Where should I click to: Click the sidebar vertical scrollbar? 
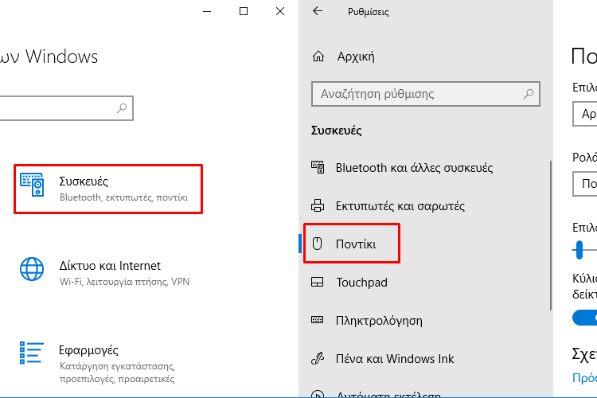click(x=551, y=236)
